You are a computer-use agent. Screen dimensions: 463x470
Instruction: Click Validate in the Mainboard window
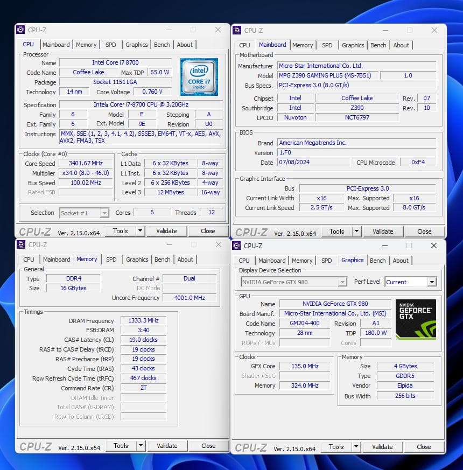383,231
